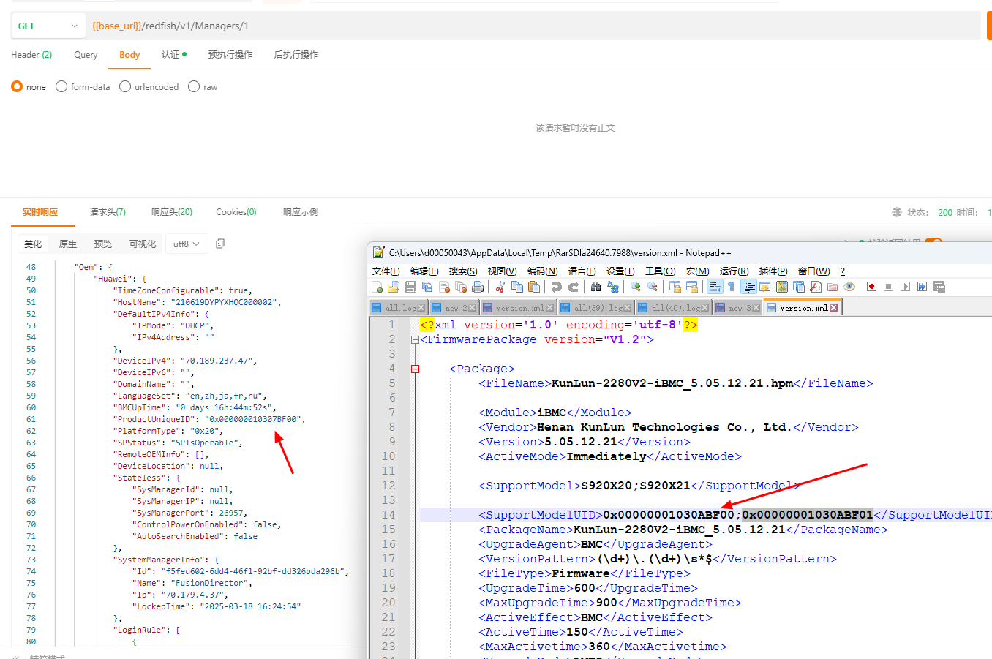Choose the raw body type radio

click(194, 87)
